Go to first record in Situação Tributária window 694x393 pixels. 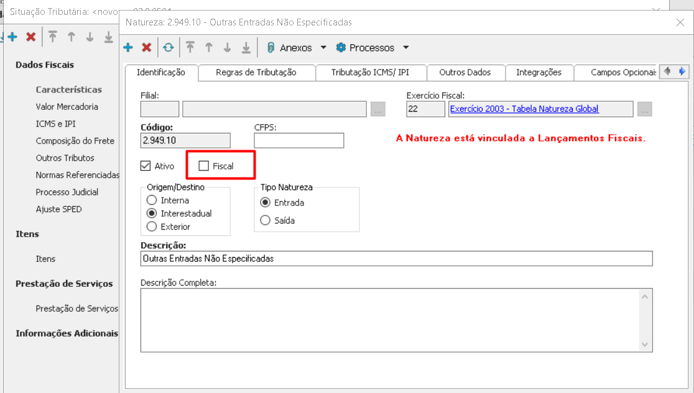point(53,37)
